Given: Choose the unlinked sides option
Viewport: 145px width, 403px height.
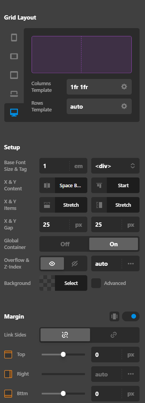Looking at the screenshot, I should click(x=65, y=335).
